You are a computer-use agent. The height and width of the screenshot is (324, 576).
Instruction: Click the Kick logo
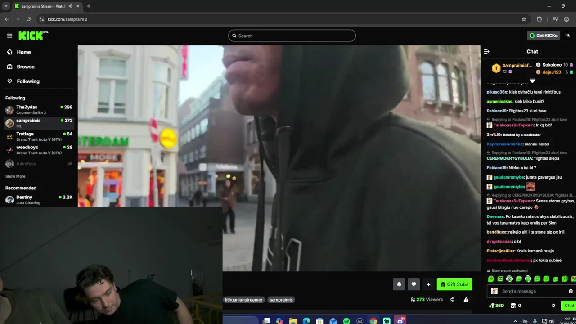33,36
